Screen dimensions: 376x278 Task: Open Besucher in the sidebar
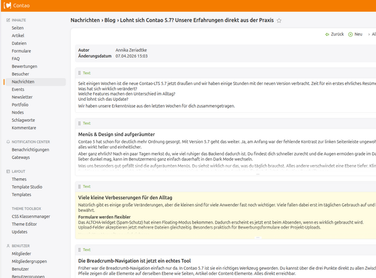(x=20, y=74)
